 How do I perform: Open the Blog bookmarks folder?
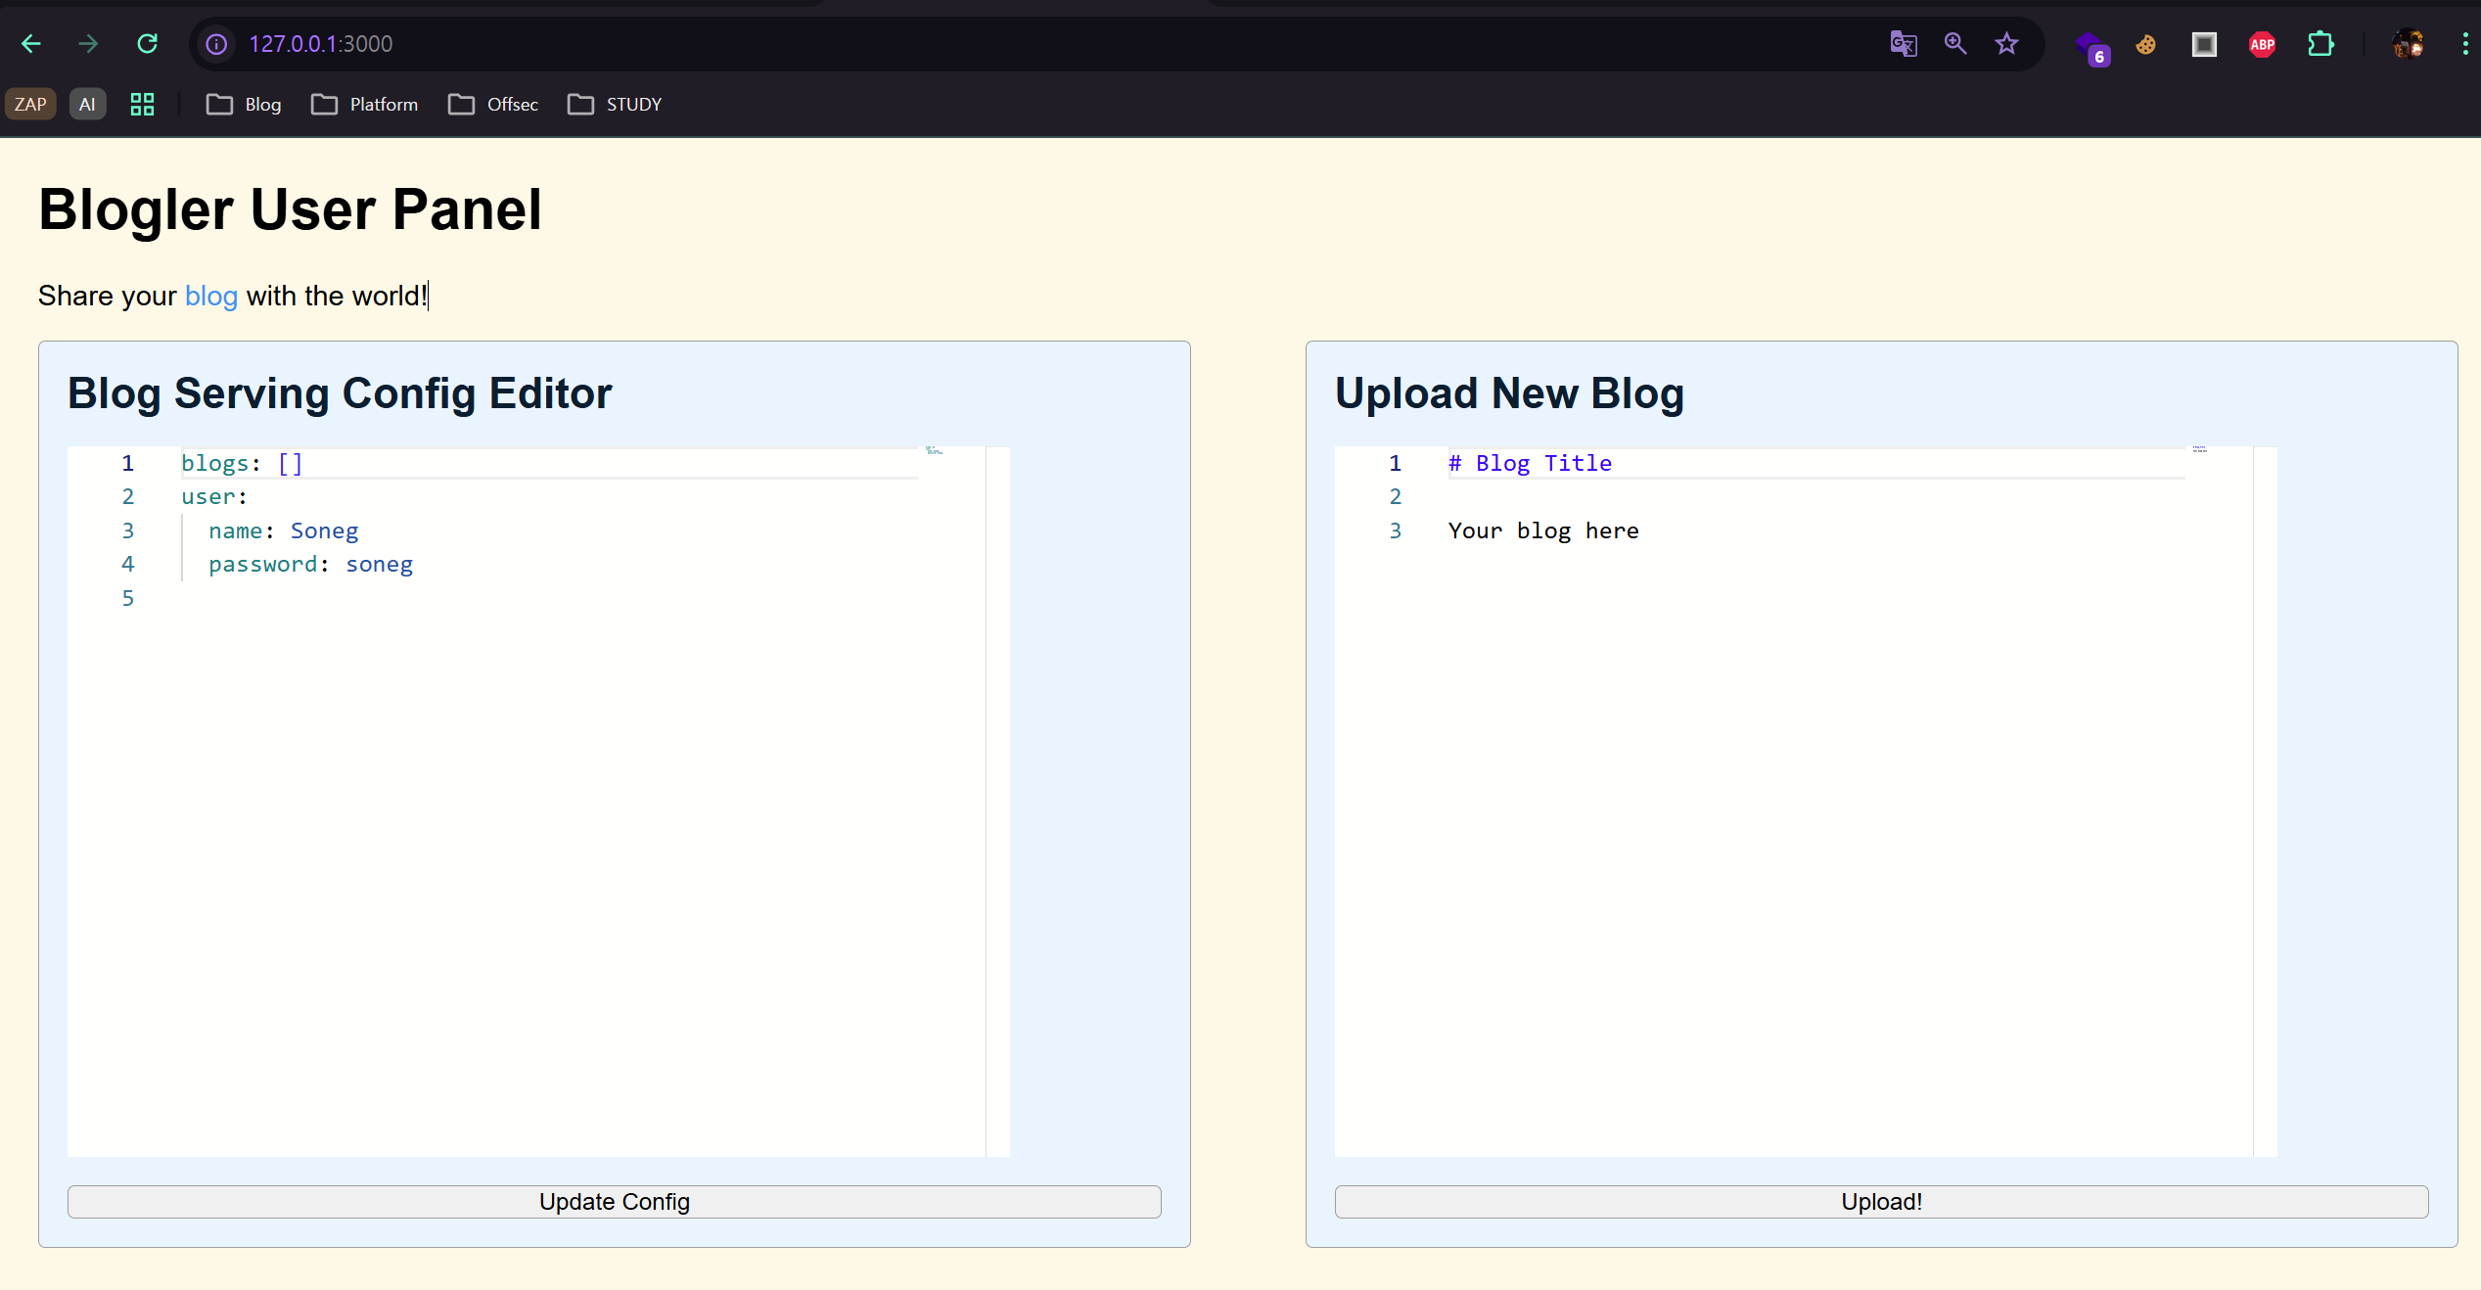pos(244,105)
